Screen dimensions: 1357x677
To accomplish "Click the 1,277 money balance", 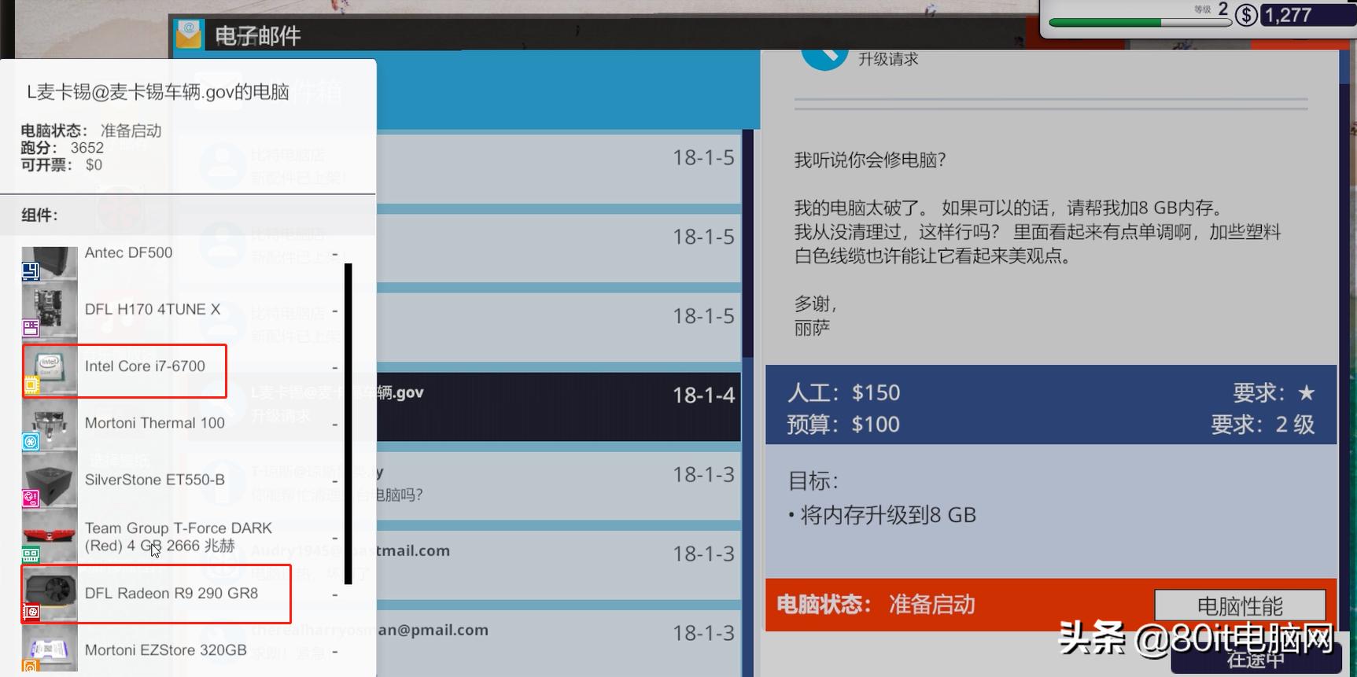I will click(x=1288, y=15).
